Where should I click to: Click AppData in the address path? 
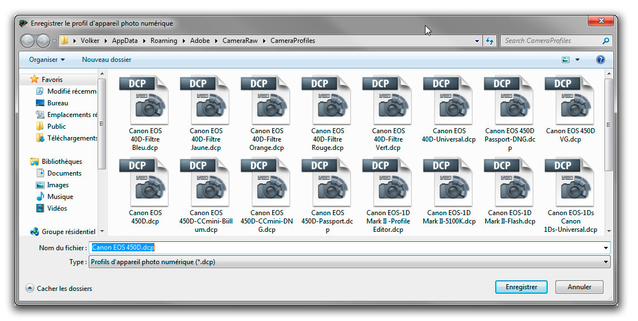125,41
